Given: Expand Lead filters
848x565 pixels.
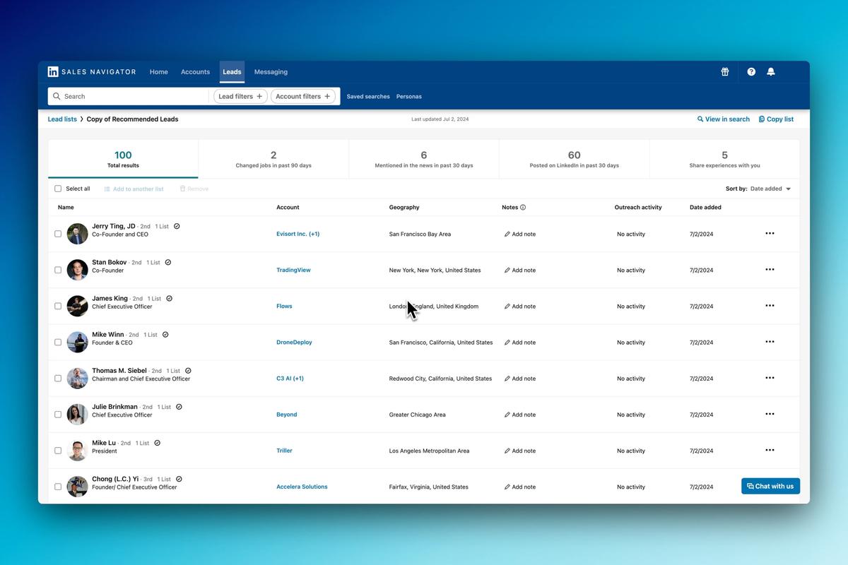Looking at the screenshot, I should point(240,96).
